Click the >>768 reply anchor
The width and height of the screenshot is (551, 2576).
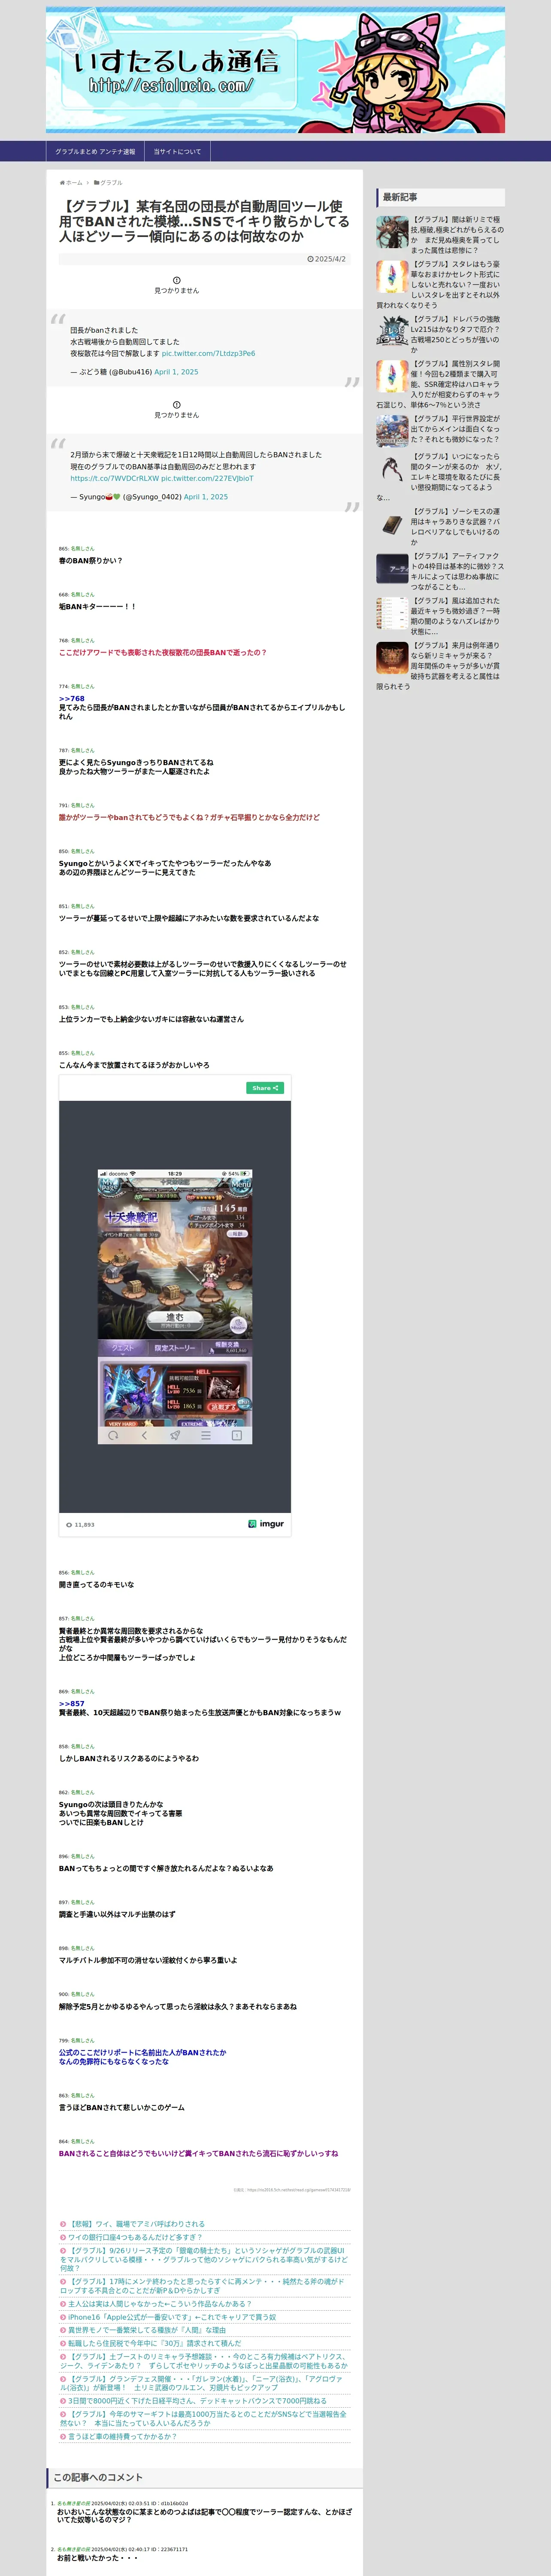pos(71,699)
